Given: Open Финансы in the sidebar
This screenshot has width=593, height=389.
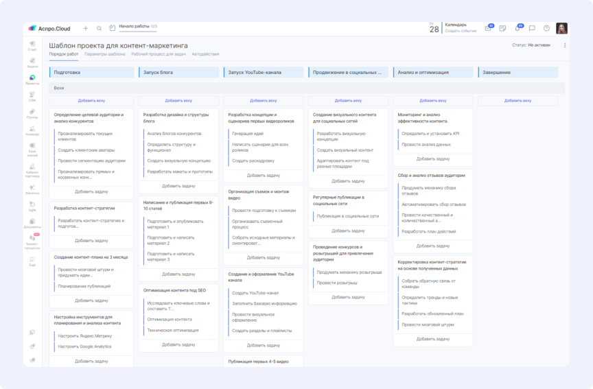Looking at the screenshot, I should 32,189.
